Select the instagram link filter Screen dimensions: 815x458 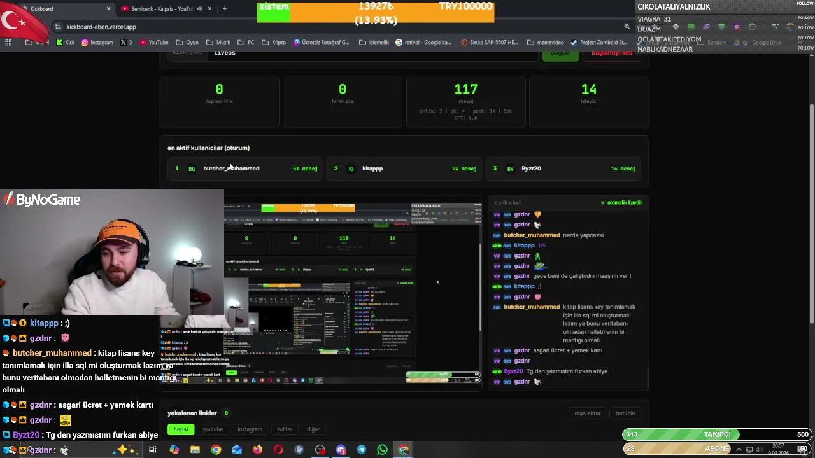(x=250, y=429)
